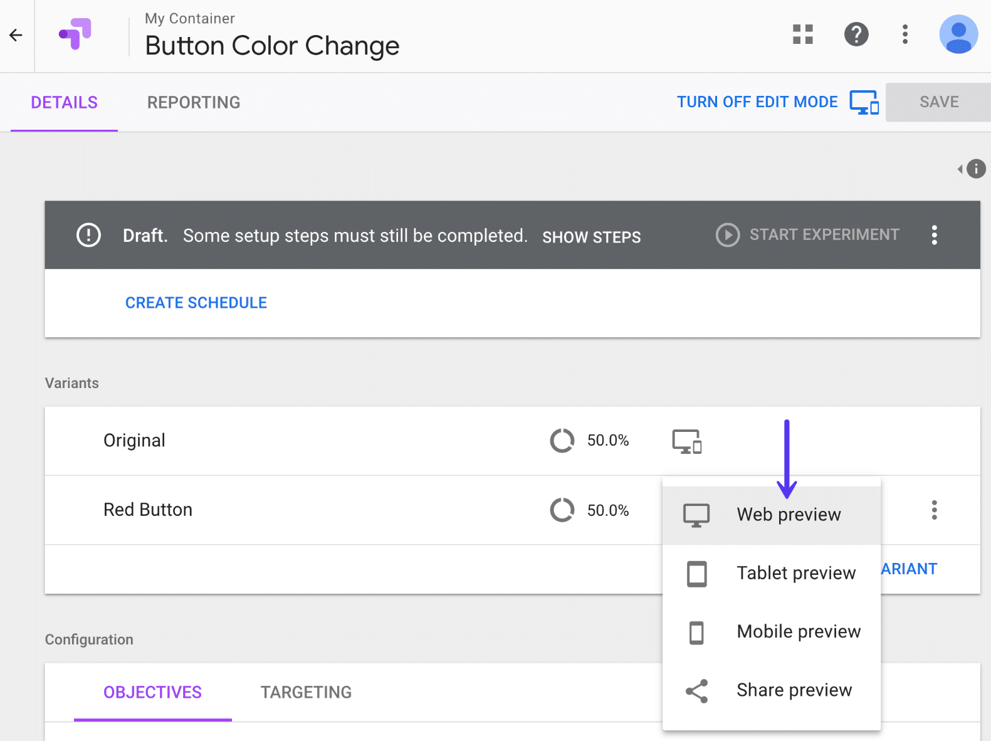Click the back arrow icon
This screenshot has height=741, width=991.
(x=16, y=35)
